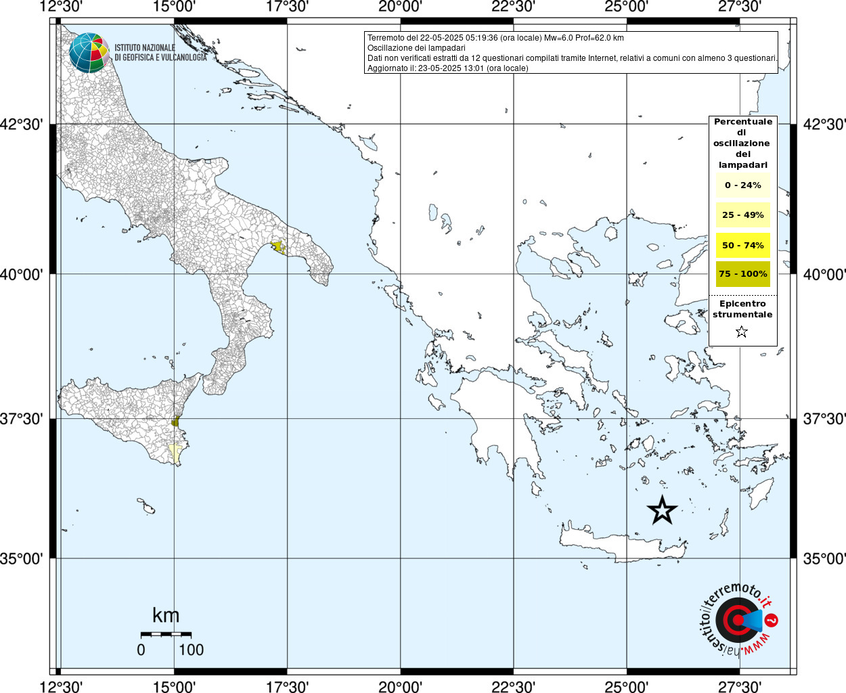Screen dimensions: 846x693
Task: Click the left 40°00' latitude label
Action: pos(21,274)
